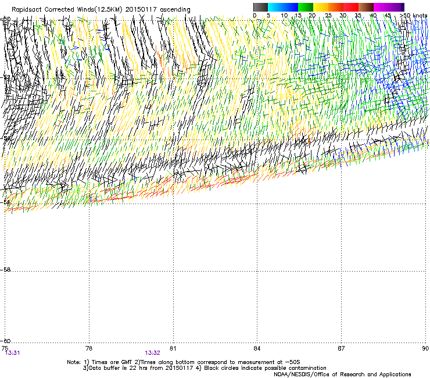Click the '0' legend scale label
Screen dimensions: 430x378
click(x=255, y=16)
